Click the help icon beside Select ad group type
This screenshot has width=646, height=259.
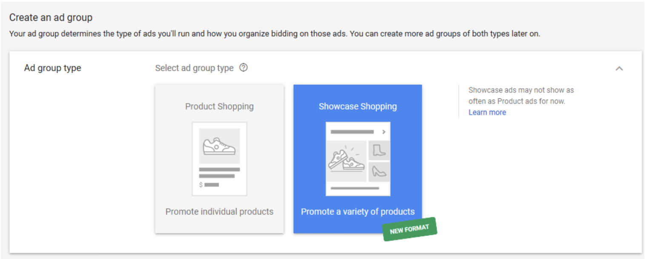[243, 68]
